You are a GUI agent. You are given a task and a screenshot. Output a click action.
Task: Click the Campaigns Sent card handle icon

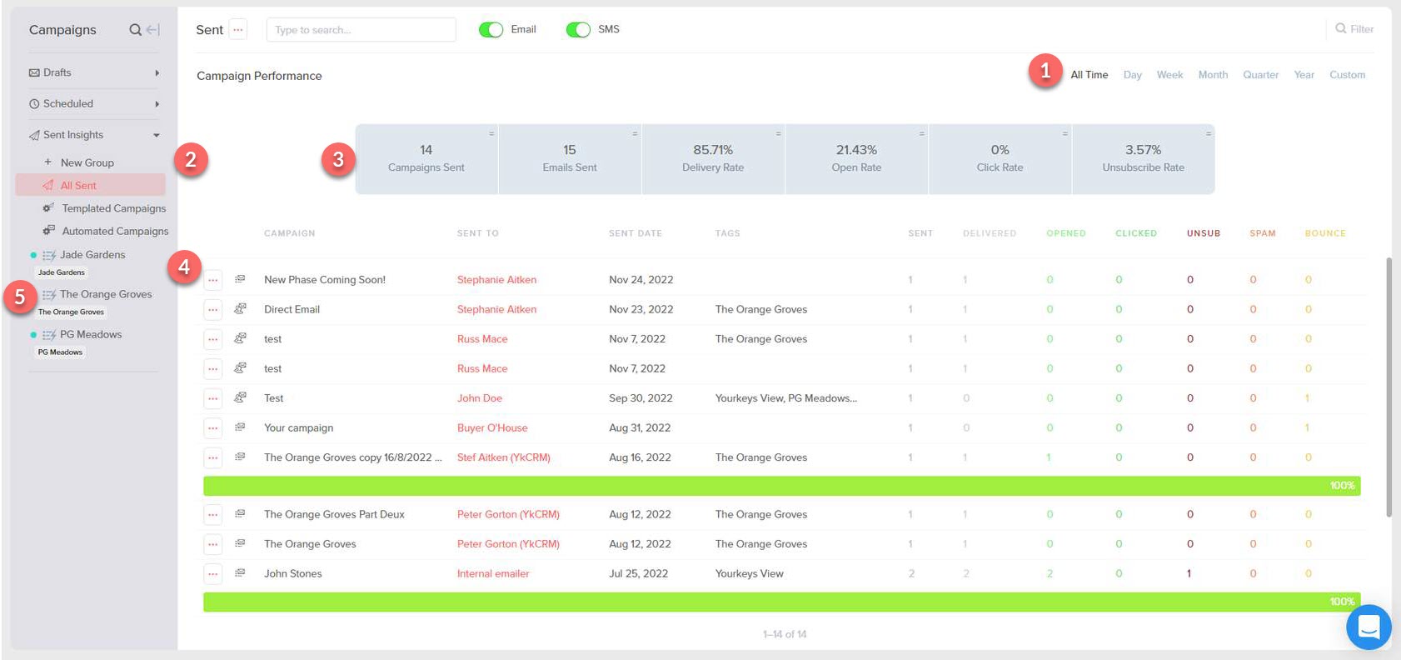[491, 133]
